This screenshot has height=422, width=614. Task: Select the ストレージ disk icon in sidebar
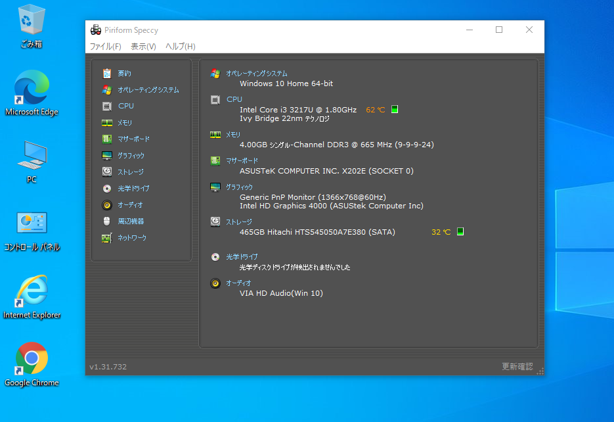[x=107, y=172]
